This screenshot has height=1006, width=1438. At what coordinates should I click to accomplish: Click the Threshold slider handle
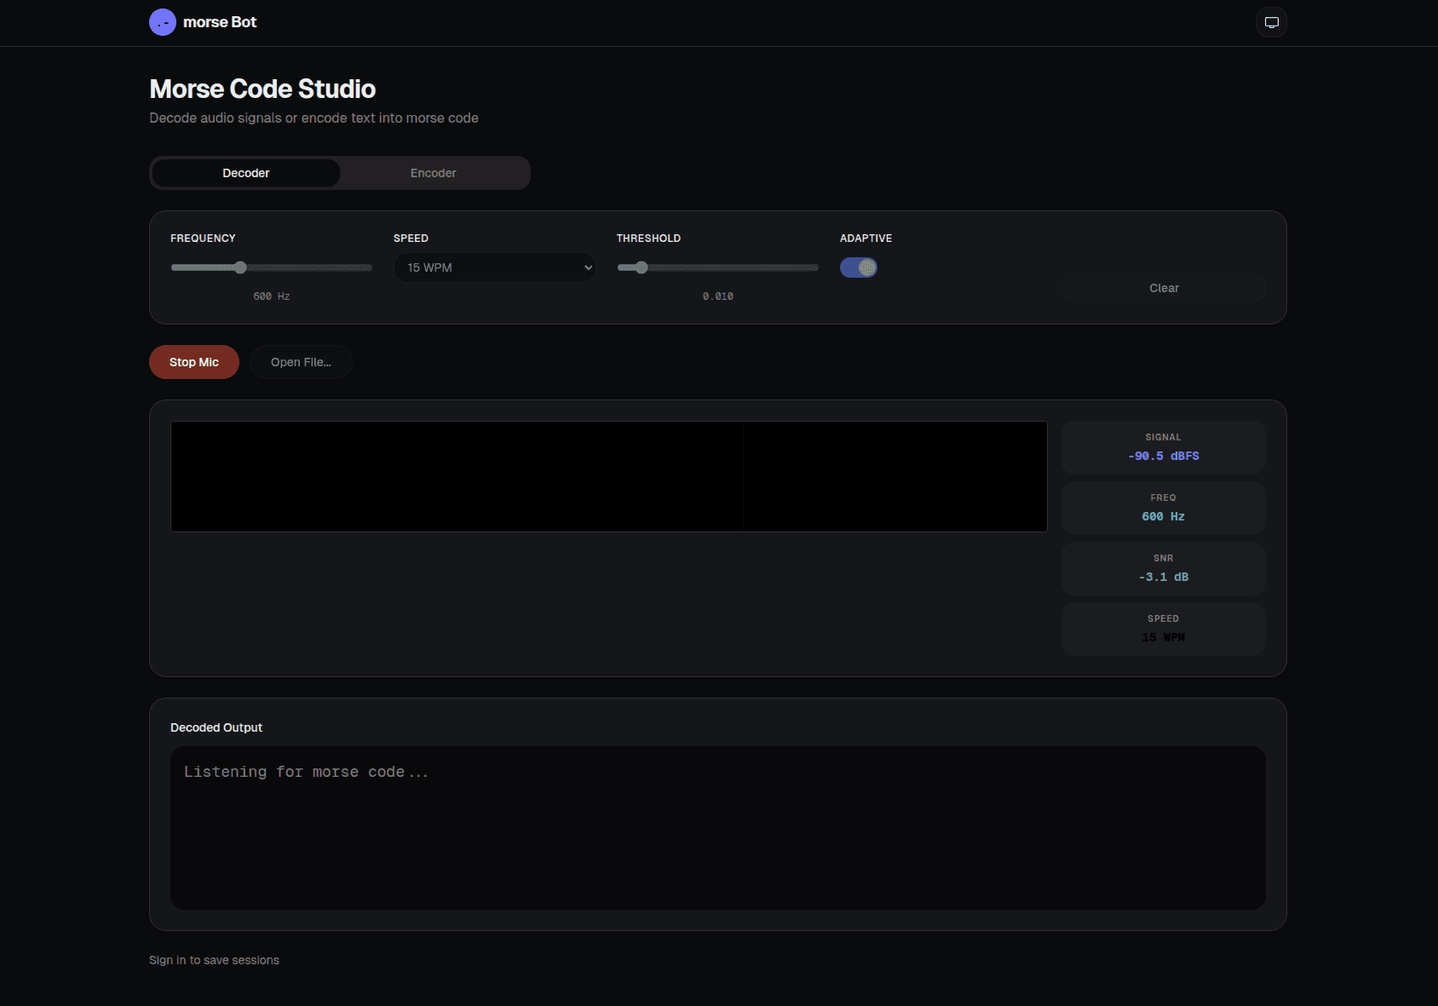641,267
